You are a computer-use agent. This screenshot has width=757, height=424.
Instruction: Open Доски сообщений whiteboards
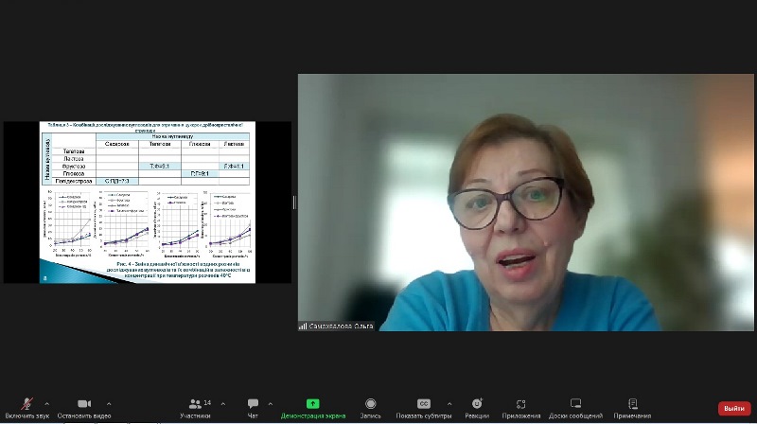(574, 405)
